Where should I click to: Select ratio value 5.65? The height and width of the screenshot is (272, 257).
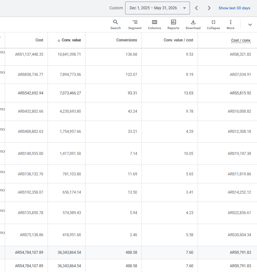coord(190,174)
